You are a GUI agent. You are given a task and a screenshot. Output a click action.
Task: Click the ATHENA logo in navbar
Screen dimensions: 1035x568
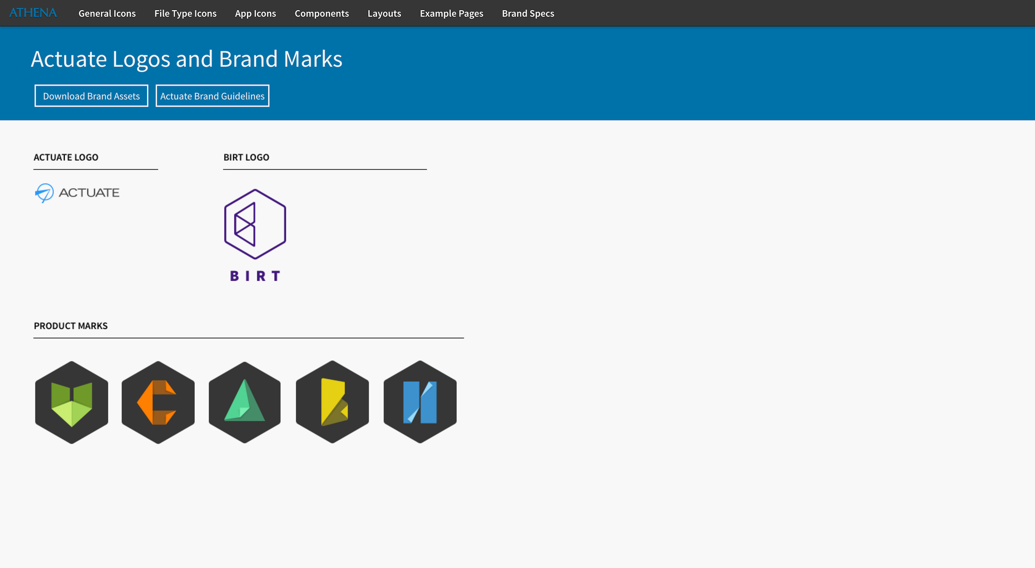point(33,13)
